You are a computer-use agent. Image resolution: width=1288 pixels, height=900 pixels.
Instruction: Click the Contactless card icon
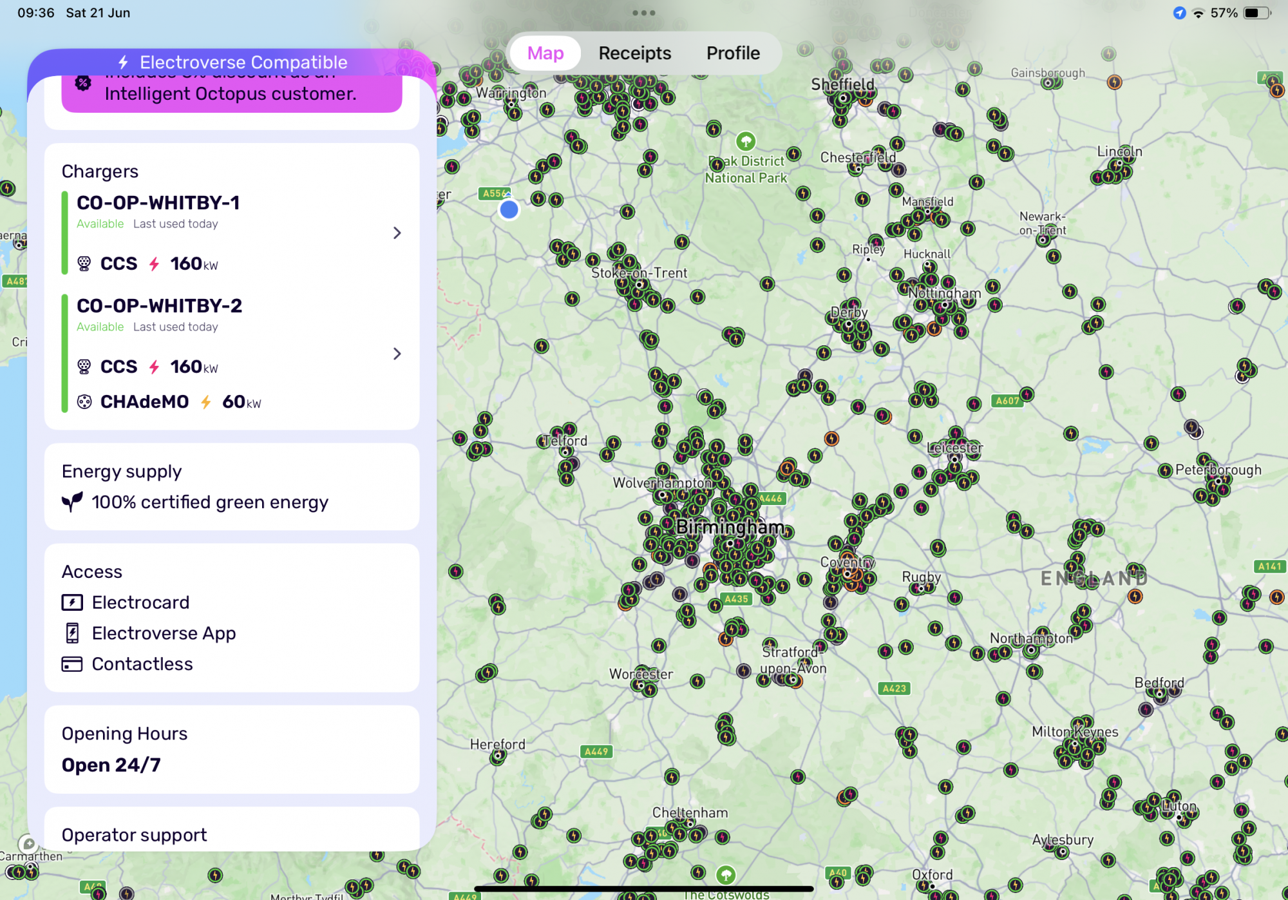coord(72,664)
